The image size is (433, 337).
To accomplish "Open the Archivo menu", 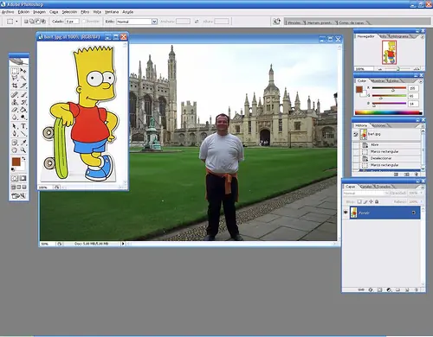I will point(8,12).
